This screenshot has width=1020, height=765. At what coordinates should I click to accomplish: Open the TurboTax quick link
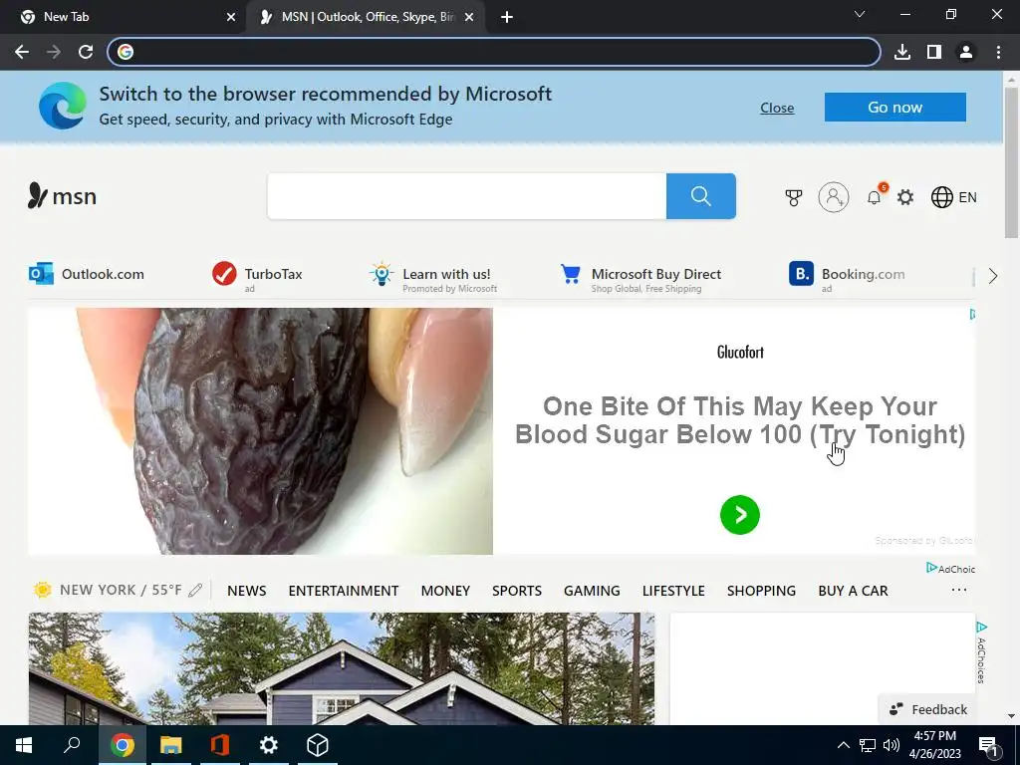(258, 276)
